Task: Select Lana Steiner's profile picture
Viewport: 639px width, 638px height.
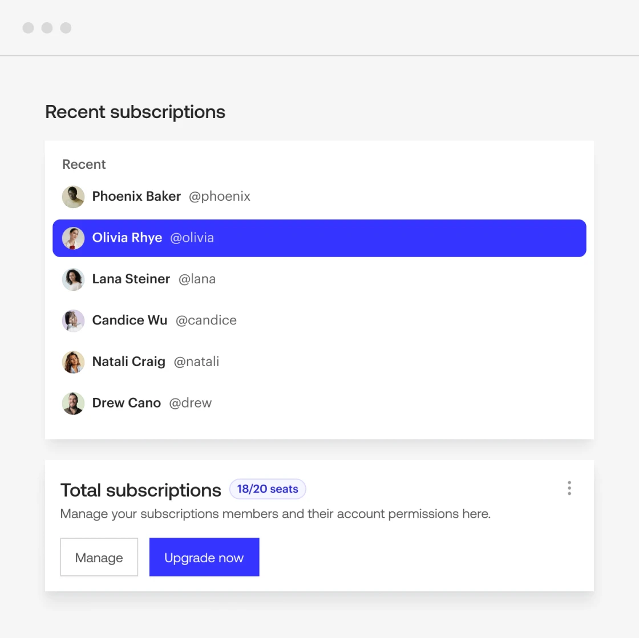Action: [x=73, y=279]
